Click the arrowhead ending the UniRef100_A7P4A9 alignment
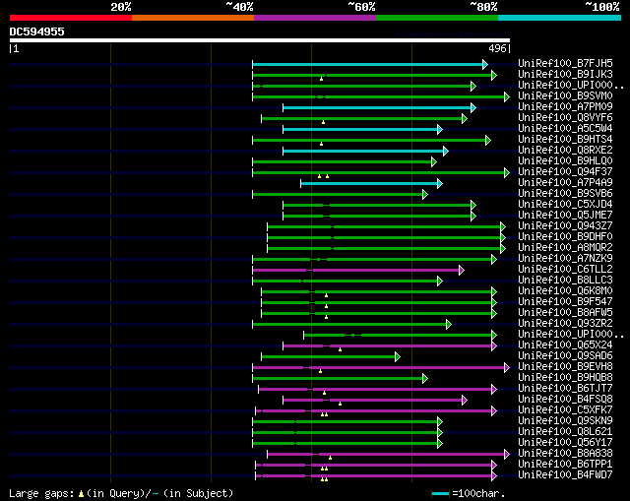This screenshot has height=501, width=630. pos(440,184)
